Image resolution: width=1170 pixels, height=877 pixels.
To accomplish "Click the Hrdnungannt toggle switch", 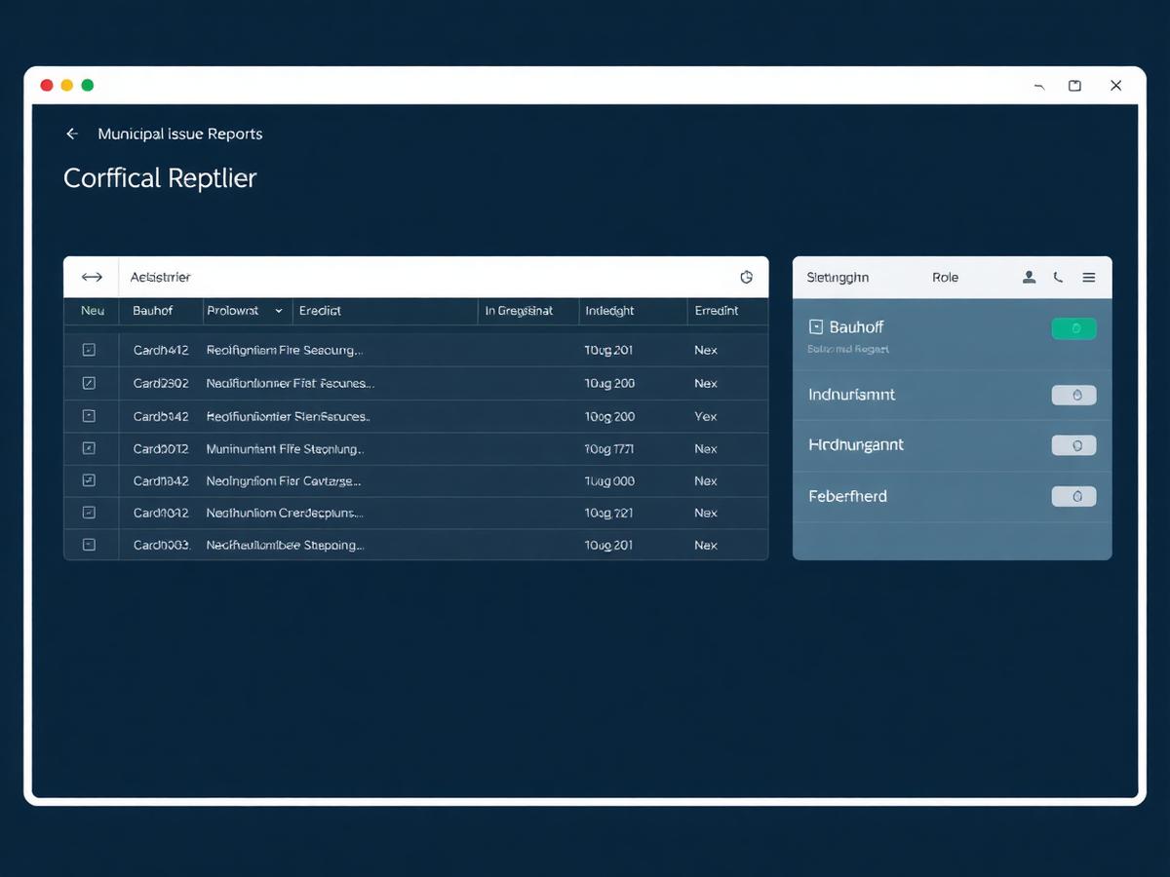I will click(1073, 445).
